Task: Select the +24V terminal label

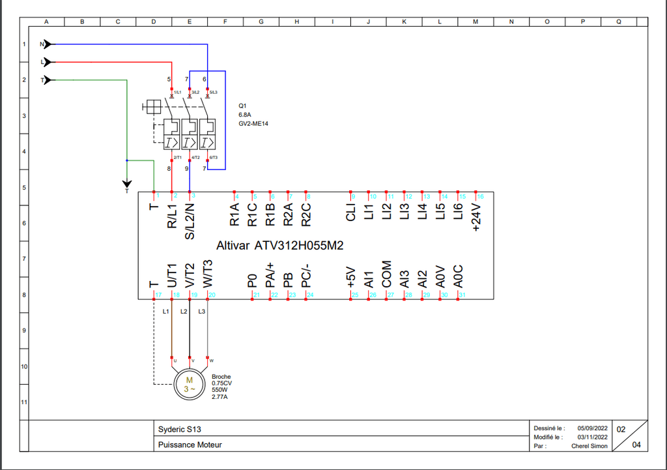Action: [476, 216]
